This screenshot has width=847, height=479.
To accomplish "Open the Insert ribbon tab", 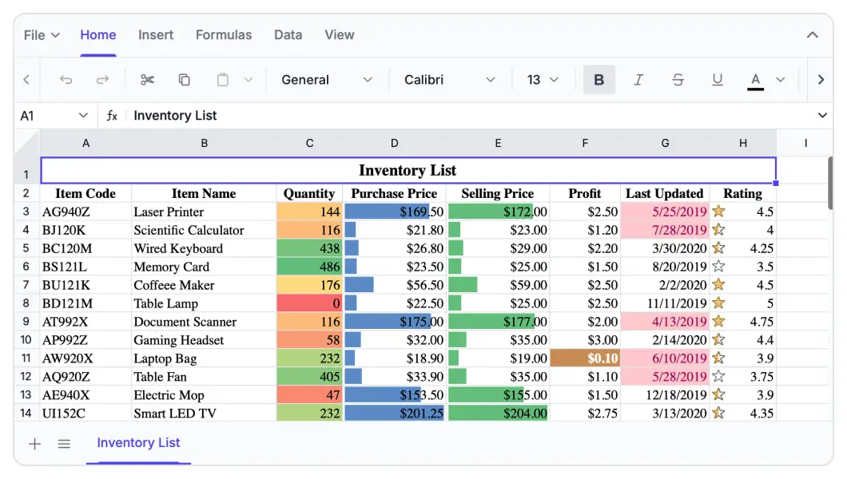I will point(156,35).
